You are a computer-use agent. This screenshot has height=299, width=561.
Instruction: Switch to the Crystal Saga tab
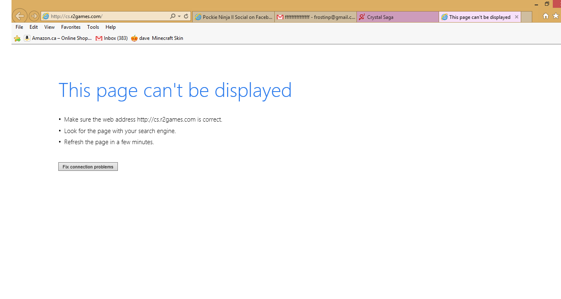point(397,17)
